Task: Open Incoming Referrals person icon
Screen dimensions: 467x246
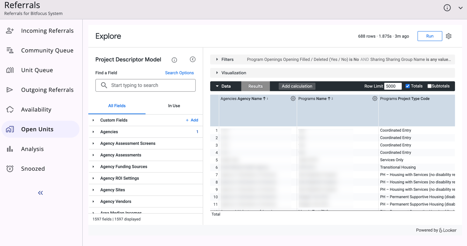Action: (10, 31)
